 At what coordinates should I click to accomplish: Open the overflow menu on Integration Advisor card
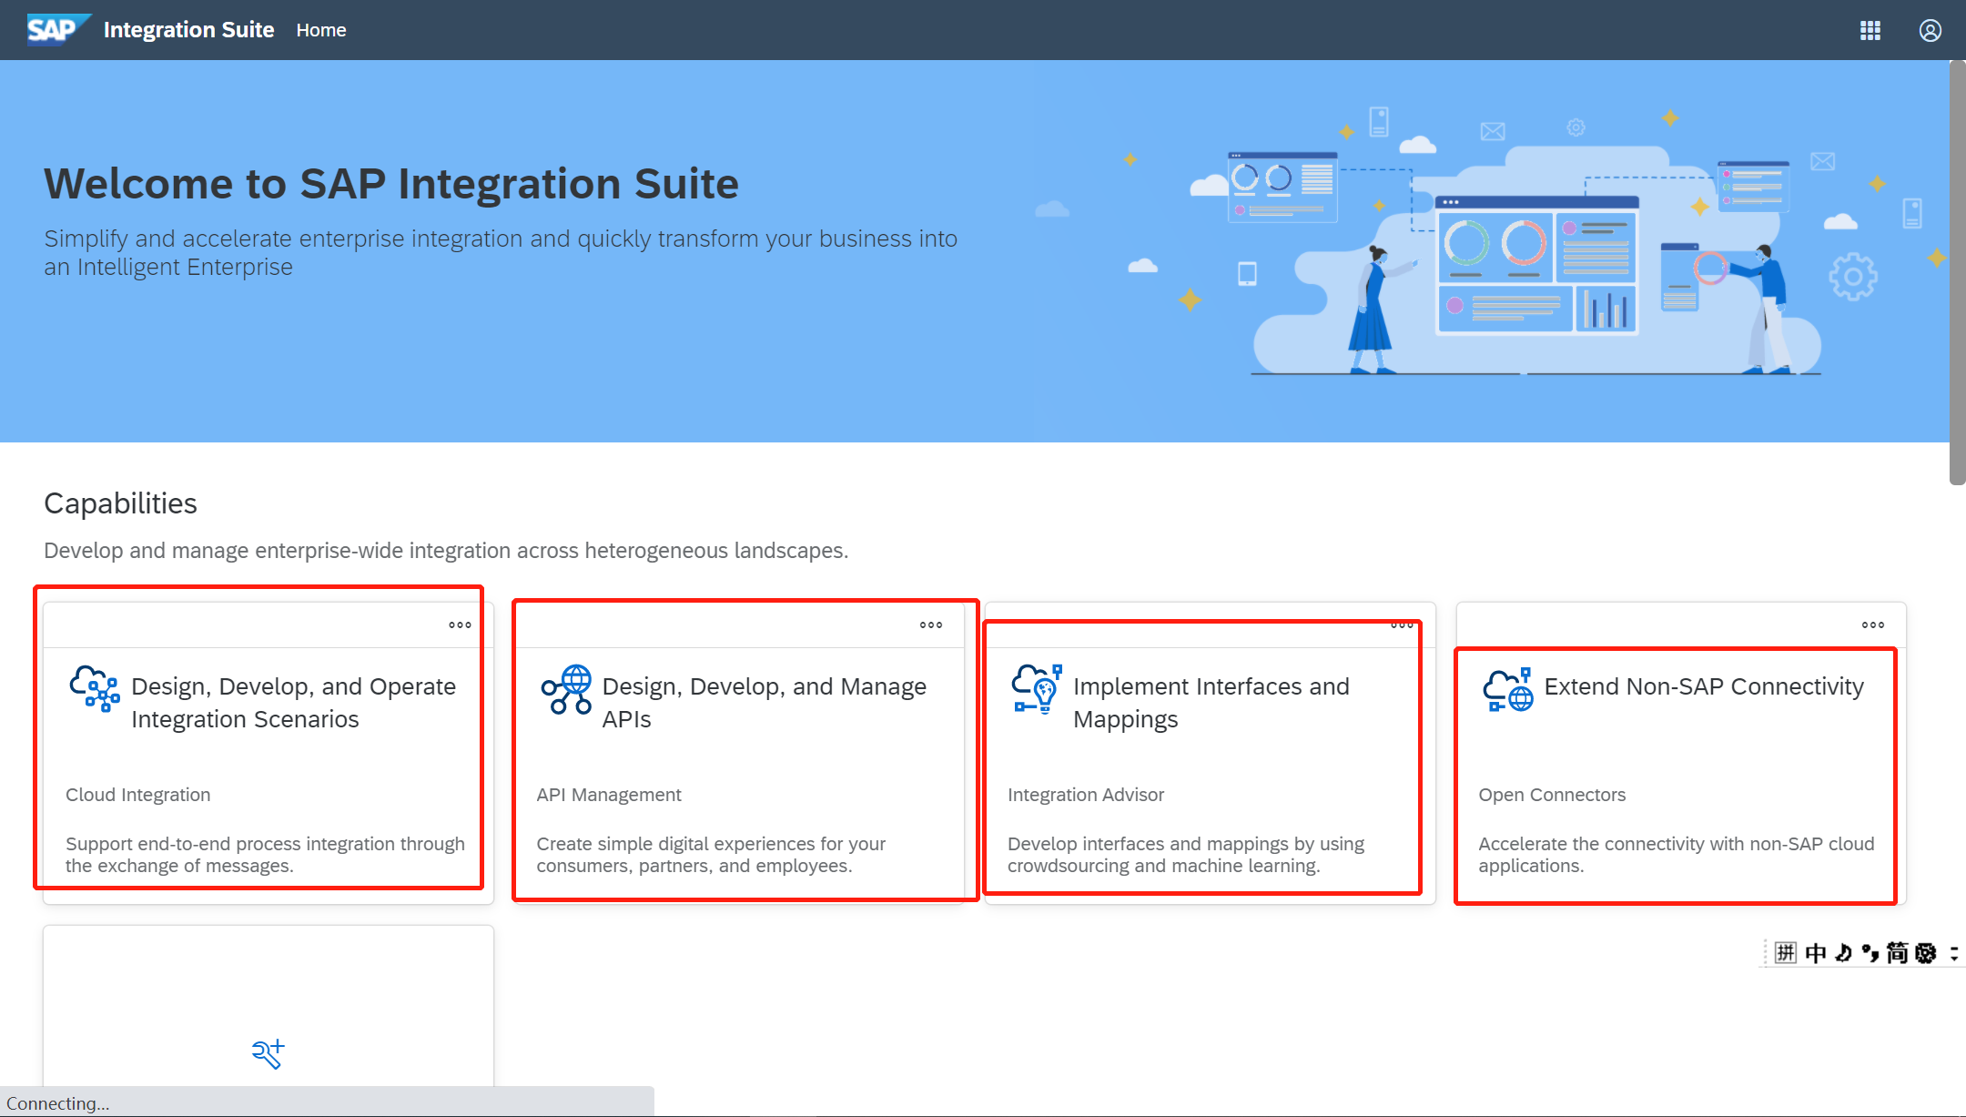click(x=1402, y=625)
